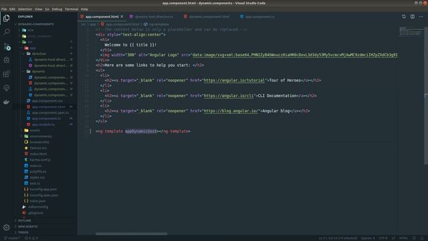Click the Open Changes icon in editor toolbar
Image resolution: width=428 pixels, height=241 pixels.
pyautogui.click(x=404, y=17)
